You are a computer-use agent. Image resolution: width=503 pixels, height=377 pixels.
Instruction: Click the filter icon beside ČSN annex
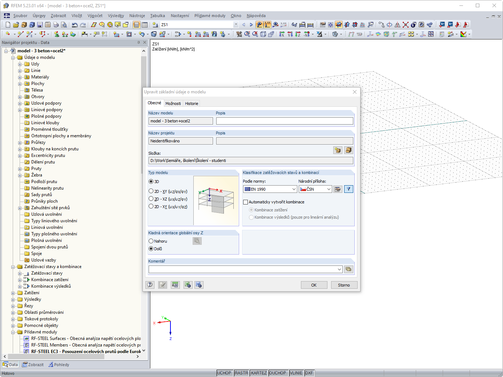pos(349,189)
